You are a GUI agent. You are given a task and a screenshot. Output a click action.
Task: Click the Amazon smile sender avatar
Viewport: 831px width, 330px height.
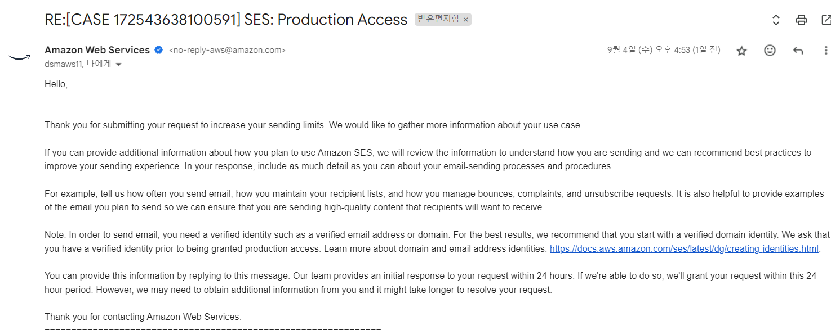pos(19,56)
